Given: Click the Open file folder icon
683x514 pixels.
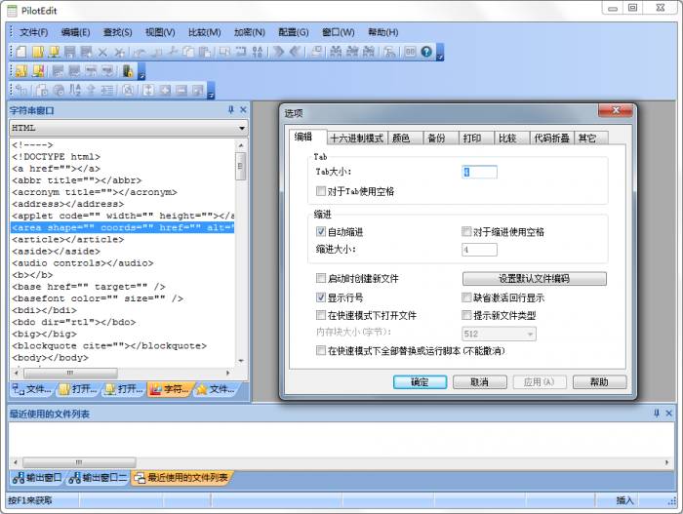Looking at the screenshot, I should pyautogui.click(x=38, y=52).
